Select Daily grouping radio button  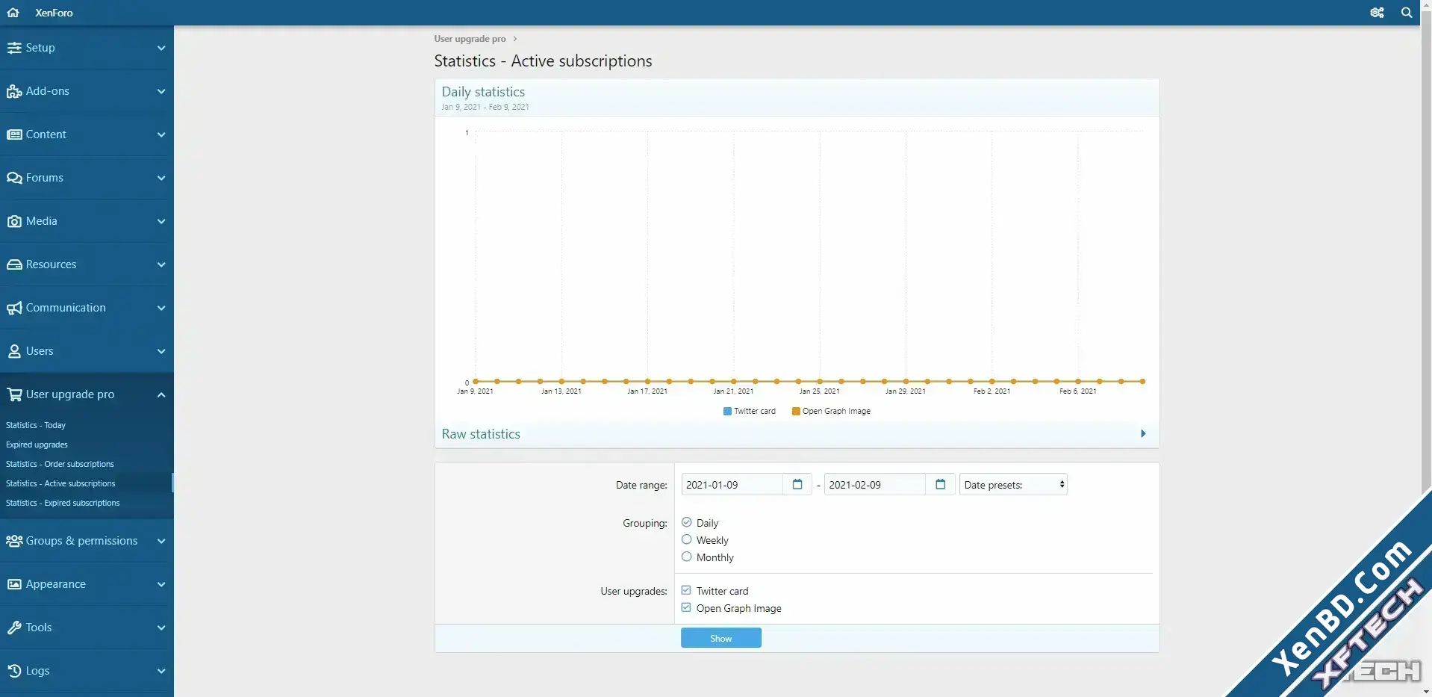(x=686, y=522)
